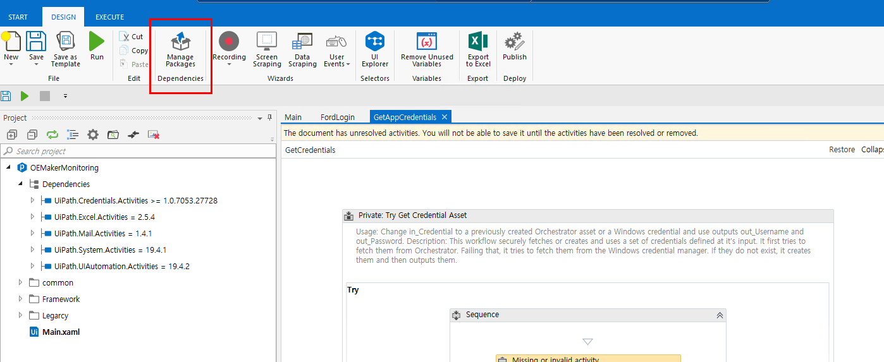The width and height of the screenshot is (884, 362).
Task: Copy the selected activity
Action: pos(134,51)
